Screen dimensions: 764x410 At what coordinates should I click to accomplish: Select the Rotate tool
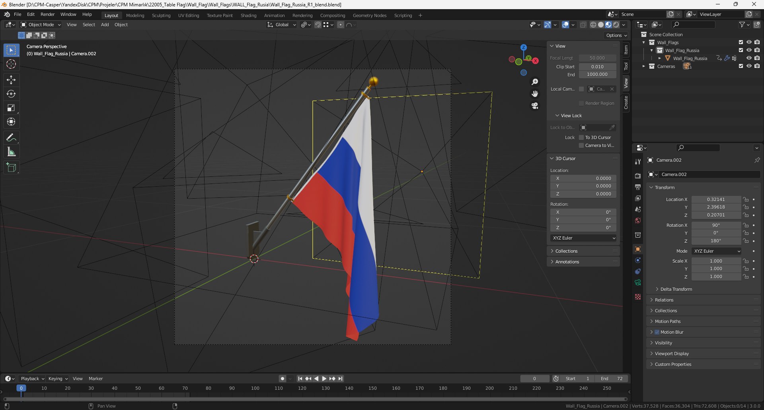[11, 94]
